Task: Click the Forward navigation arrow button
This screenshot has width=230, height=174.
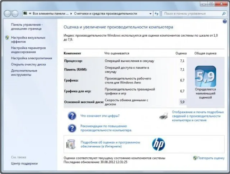Action: (15, 14)
